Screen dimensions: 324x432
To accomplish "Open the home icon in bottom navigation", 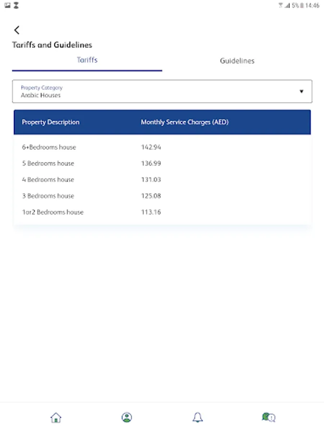I will point(56,418).
